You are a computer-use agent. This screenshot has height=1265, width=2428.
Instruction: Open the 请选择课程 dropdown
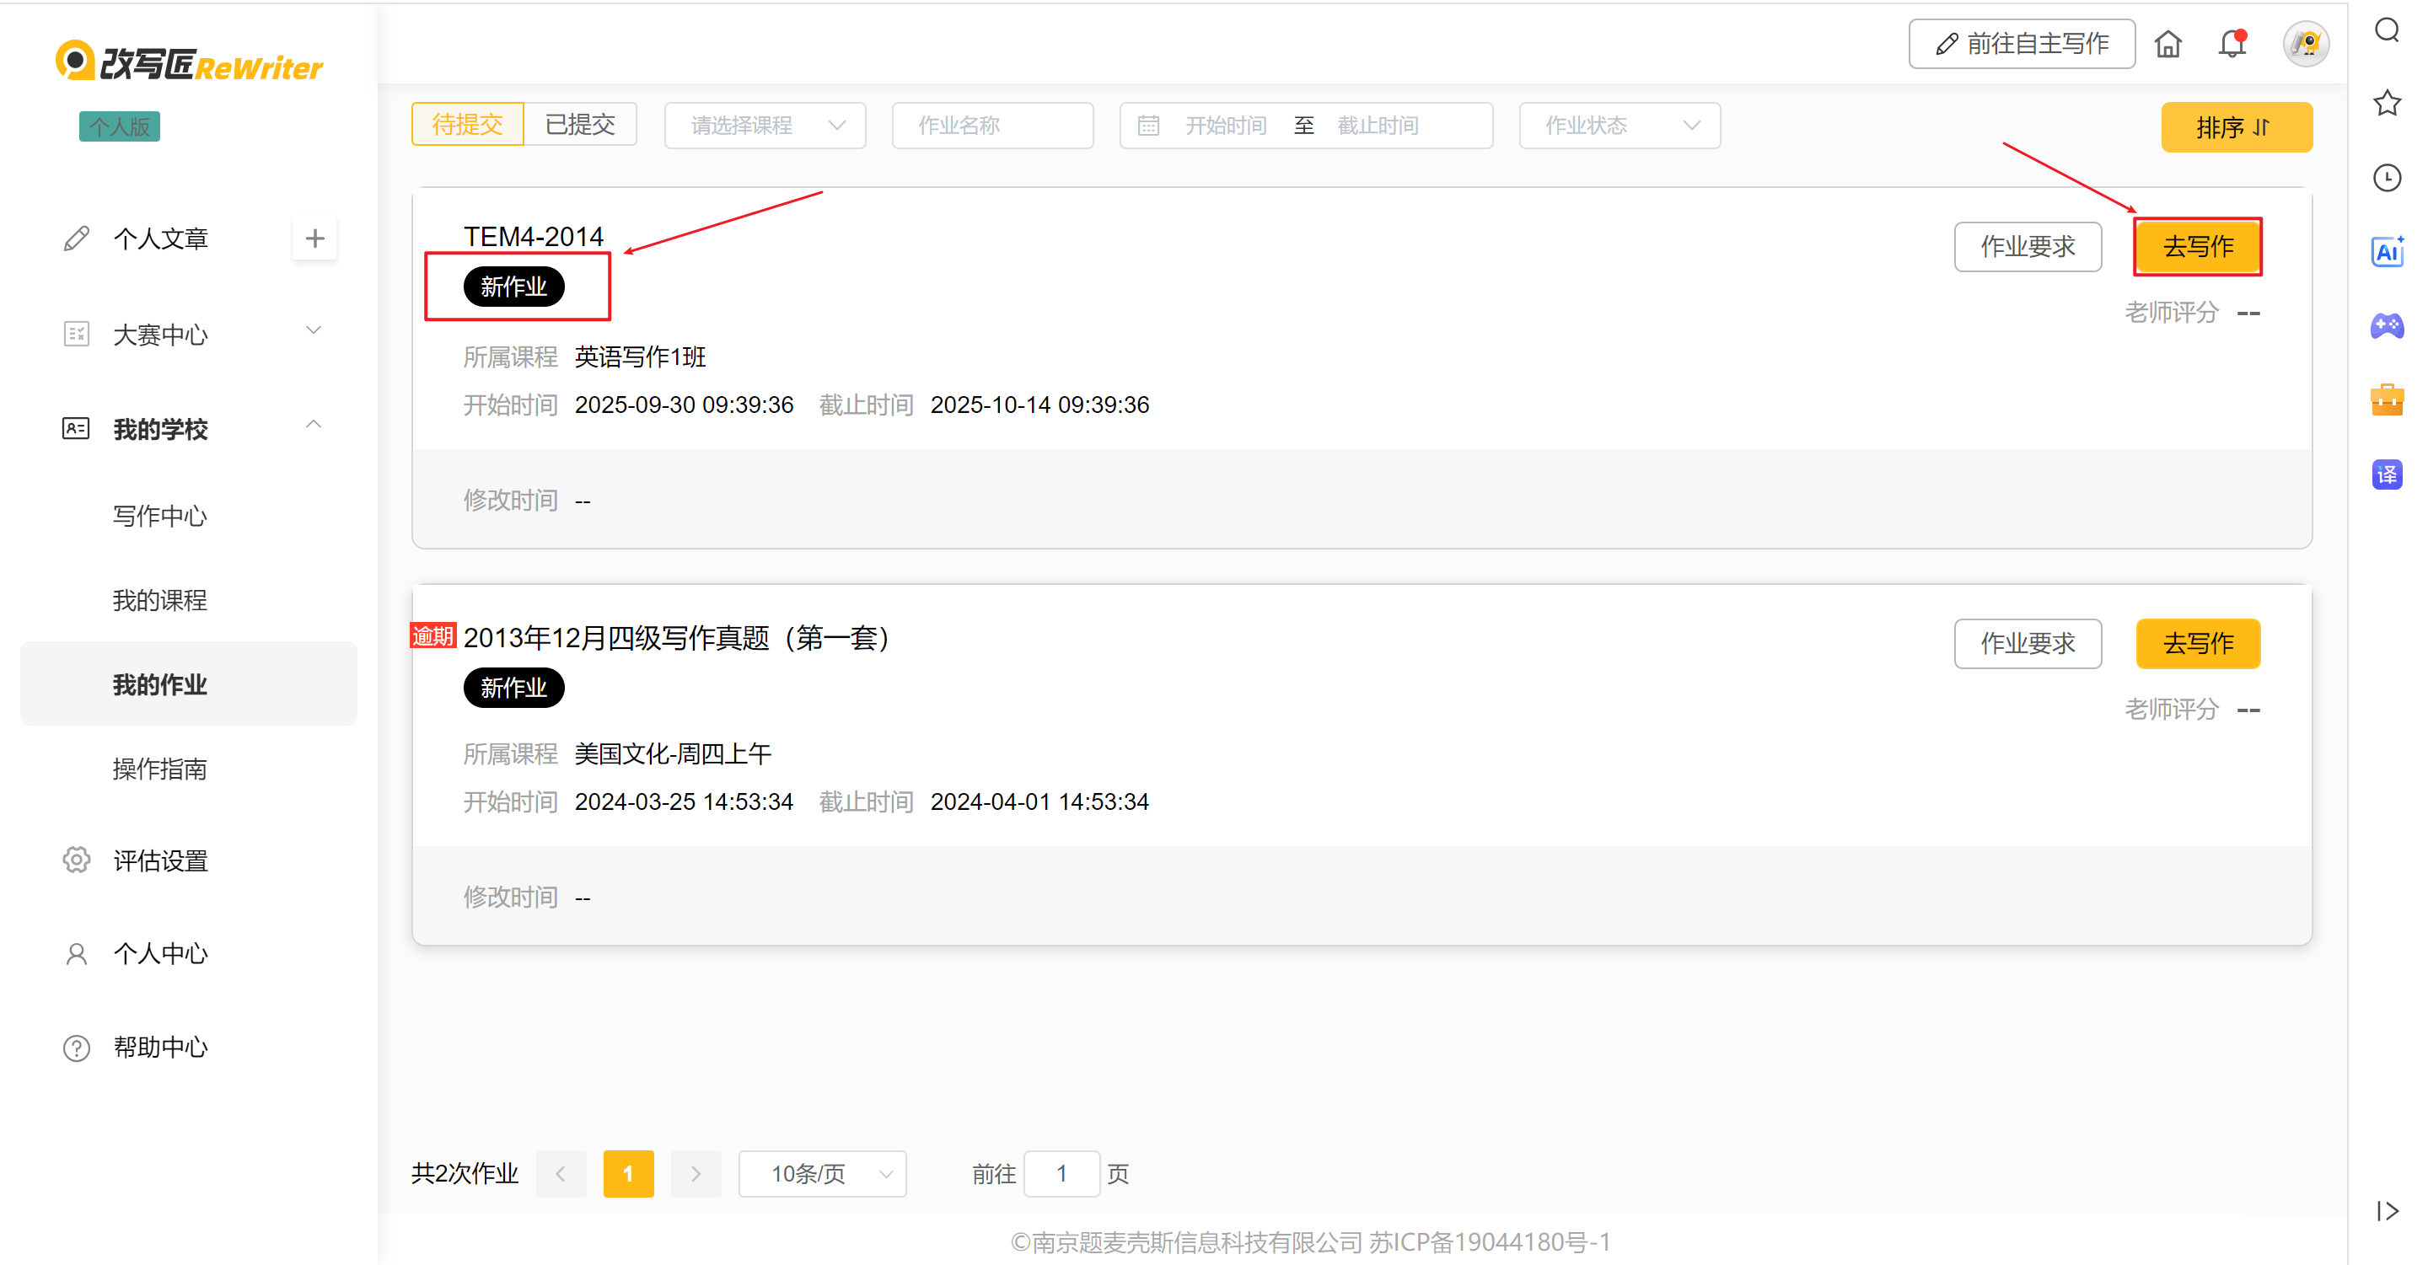click(765, 126)
